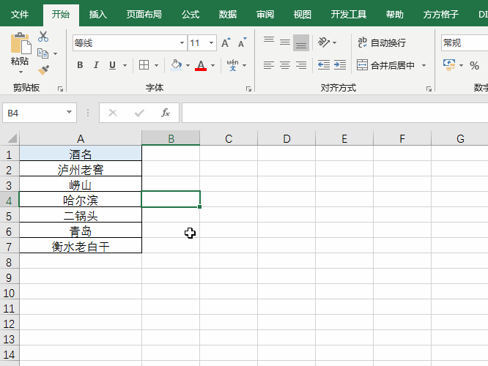488x366 pixels.
Task: Align text to middle of cell
Action: coord(285,42)
